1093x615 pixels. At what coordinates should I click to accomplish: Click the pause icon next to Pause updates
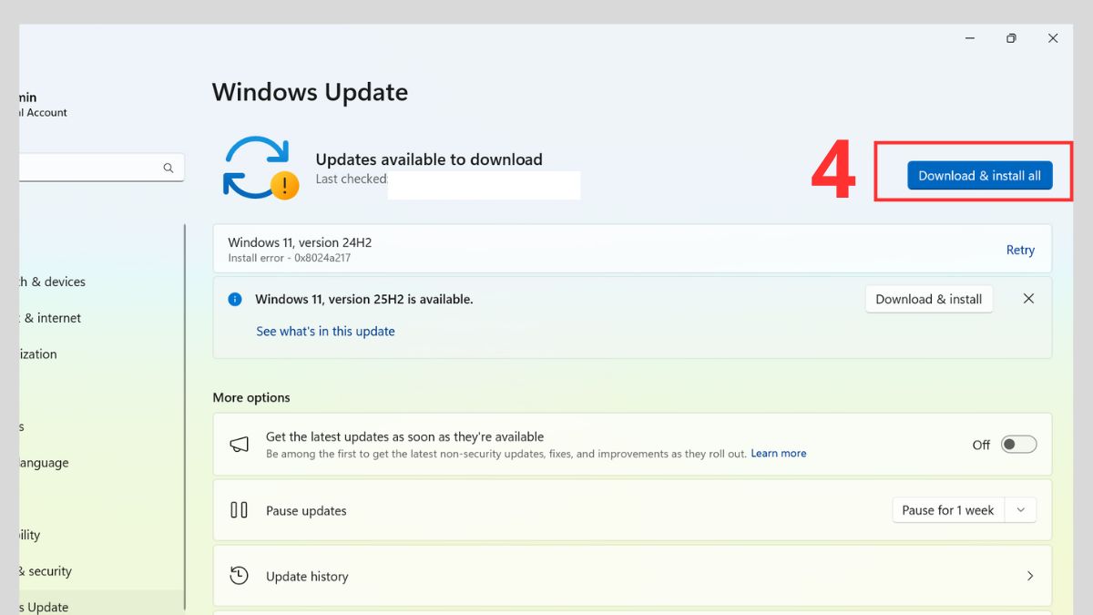(239, 510)
